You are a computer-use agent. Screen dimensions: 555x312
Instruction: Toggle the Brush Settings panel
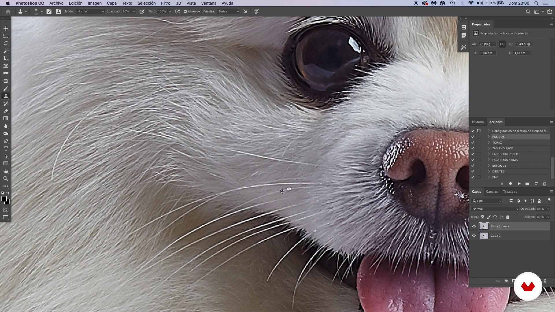tap(49, 12)
